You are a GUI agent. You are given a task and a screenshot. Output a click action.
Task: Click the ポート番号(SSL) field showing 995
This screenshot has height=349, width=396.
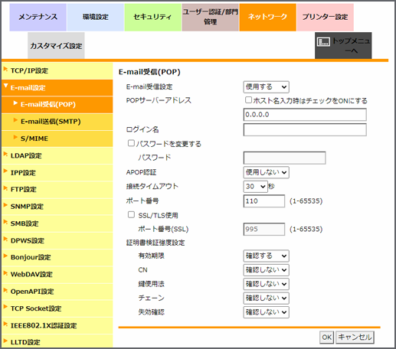point(264,229)
